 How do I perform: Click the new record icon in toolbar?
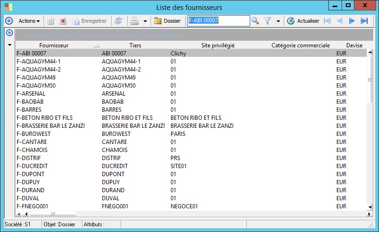(x=51, y=21)
